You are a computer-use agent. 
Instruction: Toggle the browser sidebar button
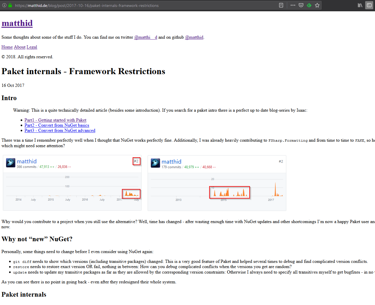coord(369,5)
